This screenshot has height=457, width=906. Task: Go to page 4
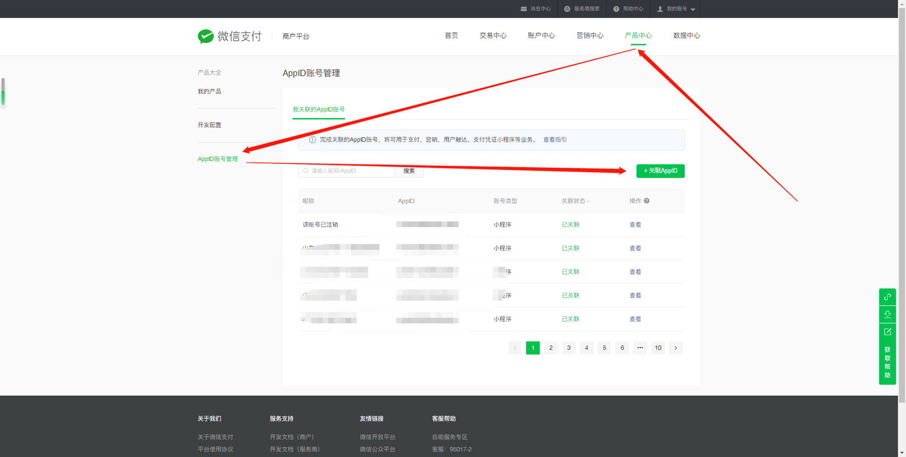[587, 348]
